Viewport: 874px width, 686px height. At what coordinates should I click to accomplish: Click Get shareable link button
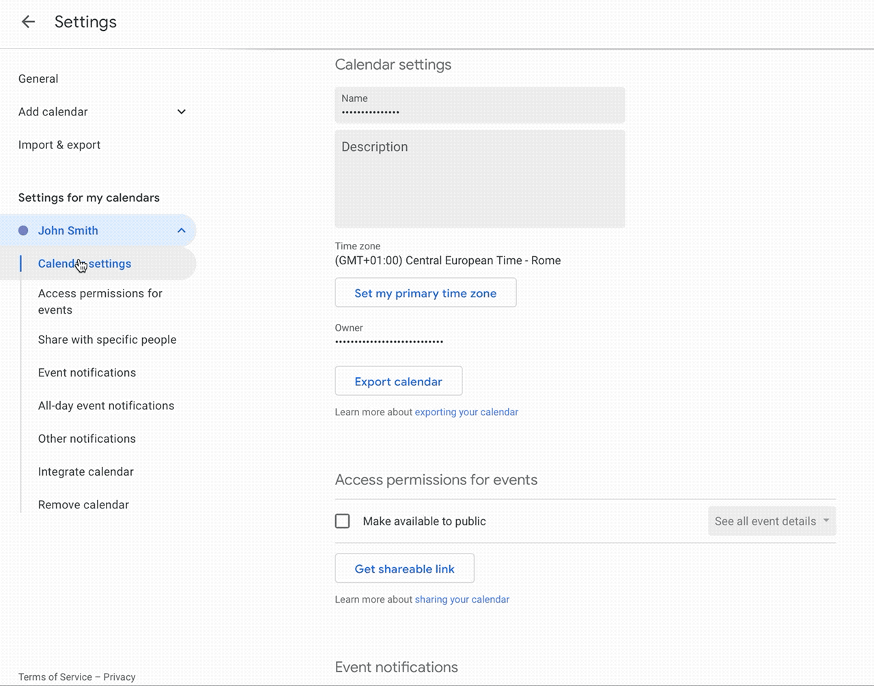click(404, 568)
